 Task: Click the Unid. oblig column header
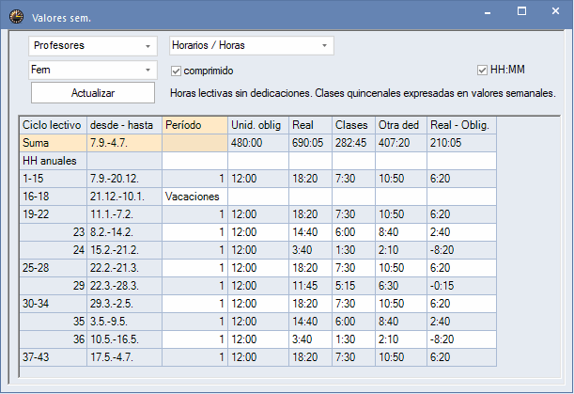[257, 125]
